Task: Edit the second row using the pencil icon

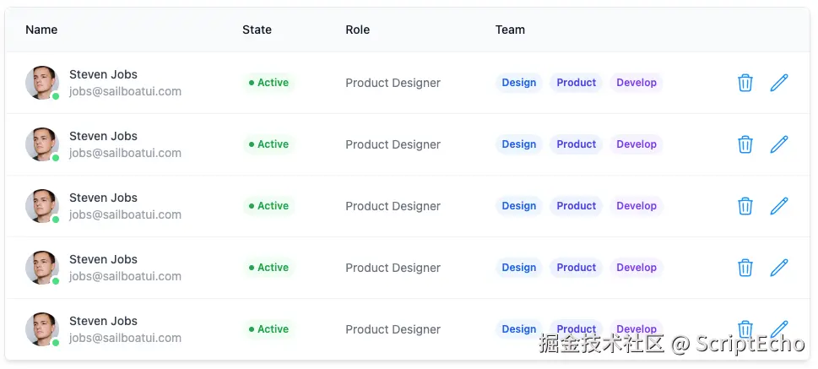Action: click(779, 144)
